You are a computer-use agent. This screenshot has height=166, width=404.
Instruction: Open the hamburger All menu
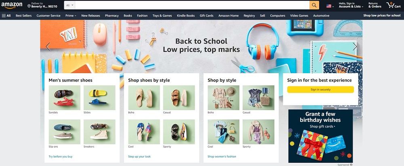(6, 16)
